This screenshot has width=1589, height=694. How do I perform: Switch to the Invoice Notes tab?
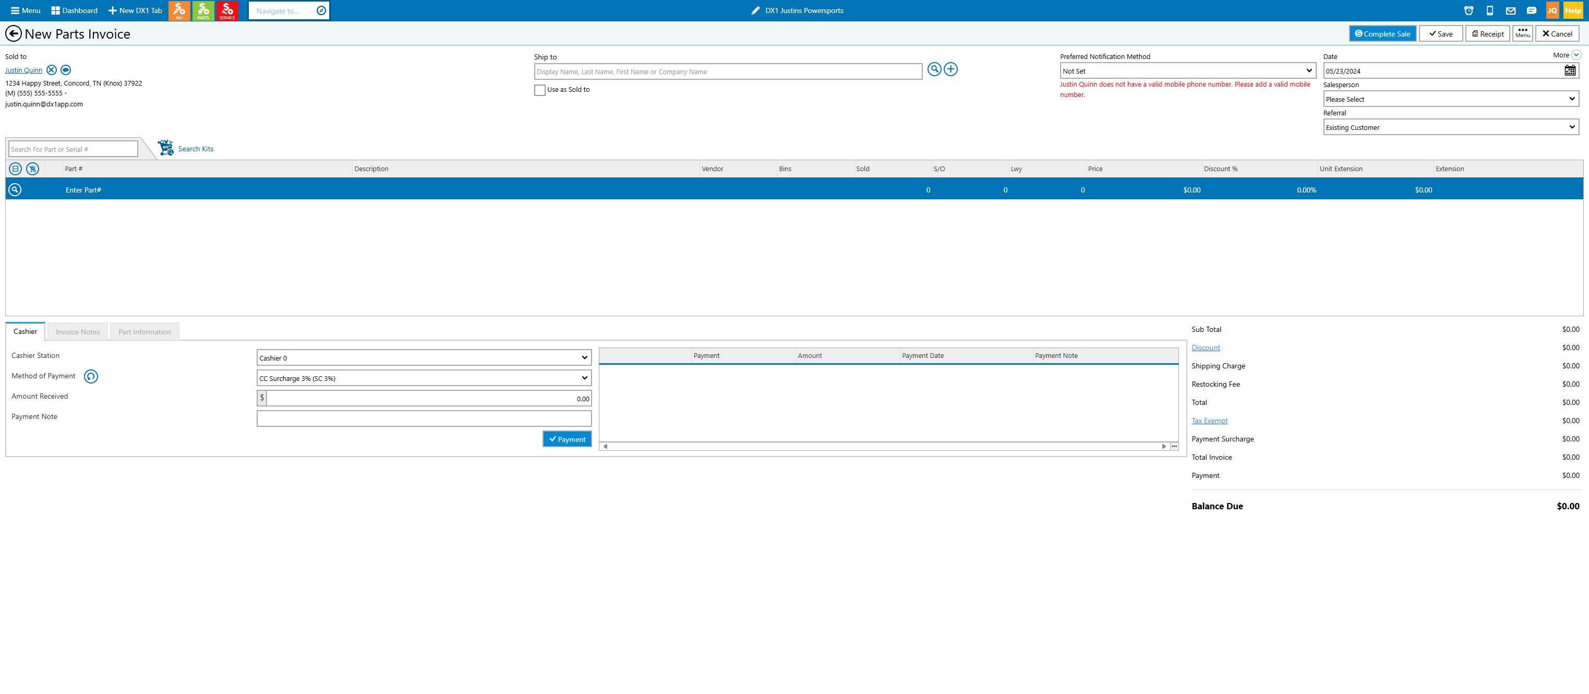click(x=78, y=332)
